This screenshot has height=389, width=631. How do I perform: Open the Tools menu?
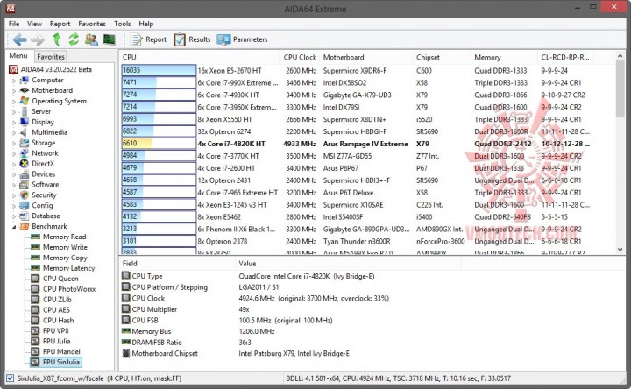123,24
